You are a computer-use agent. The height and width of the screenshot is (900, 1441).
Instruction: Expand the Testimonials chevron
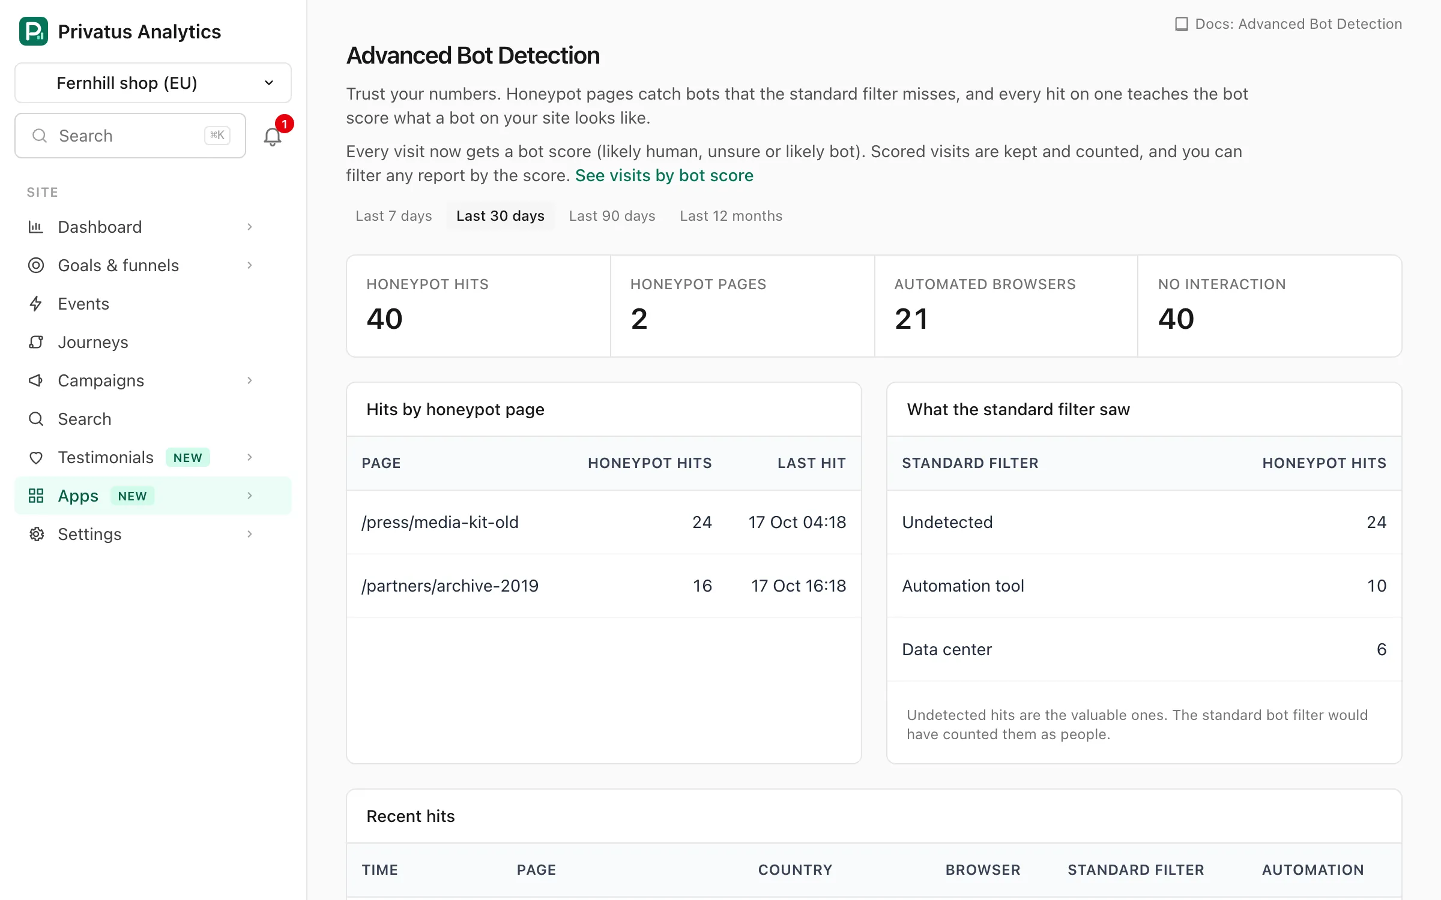(x=250, y=457)
